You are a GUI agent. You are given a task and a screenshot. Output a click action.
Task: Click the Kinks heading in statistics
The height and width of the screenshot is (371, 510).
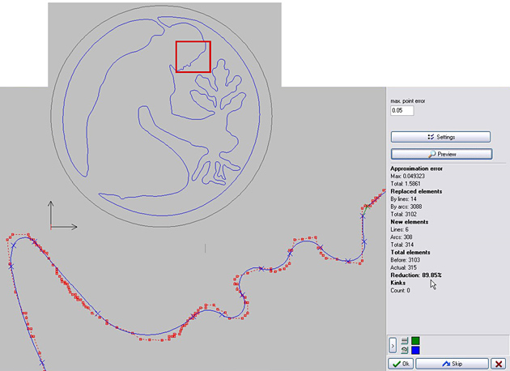pyautogui.click(x=397, y=283)
